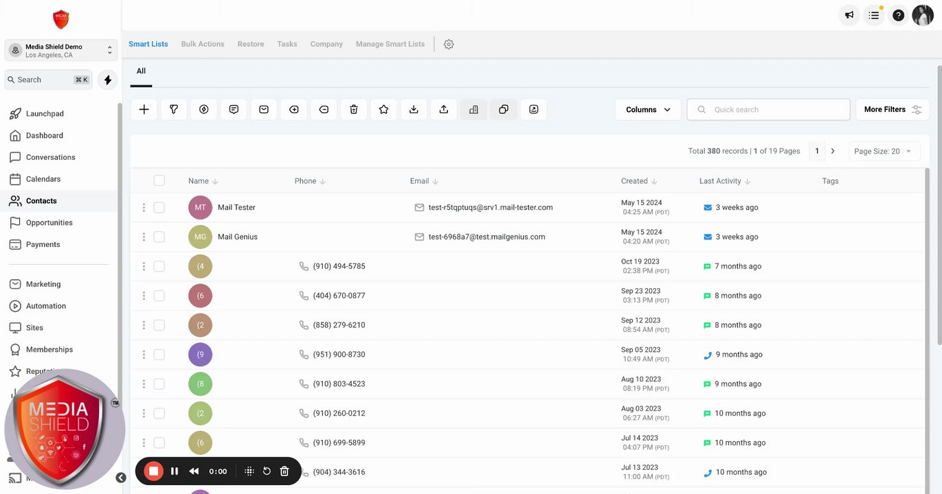Screen dimensions: 942x494
Task: Open the checklist icon in top bar
Action: (x=874, y=15)
